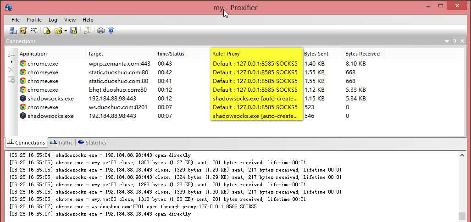Expand the small arrow in the side strip

[x=11, y=62]
